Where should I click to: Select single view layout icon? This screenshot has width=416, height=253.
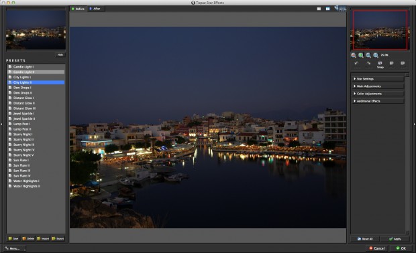(319, 9)
